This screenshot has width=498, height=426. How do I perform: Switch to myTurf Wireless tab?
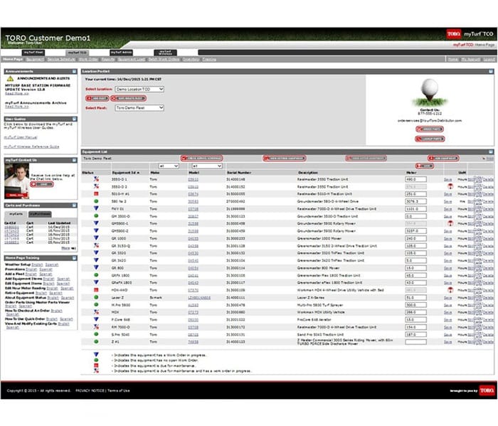point(165,53)
